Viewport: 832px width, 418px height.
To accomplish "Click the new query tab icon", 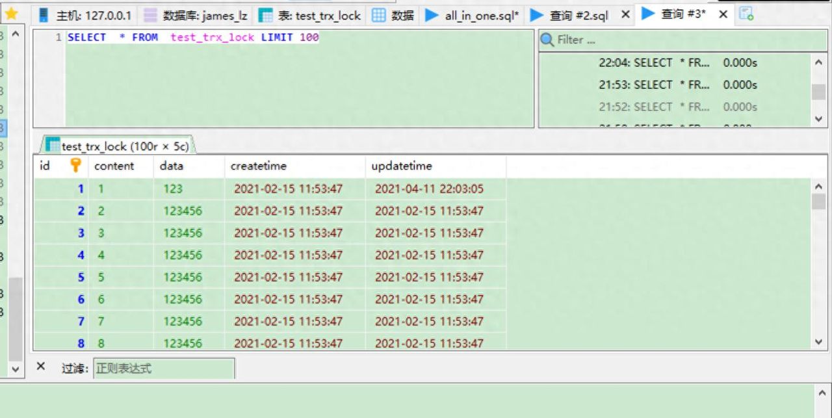I will [746, 14].
